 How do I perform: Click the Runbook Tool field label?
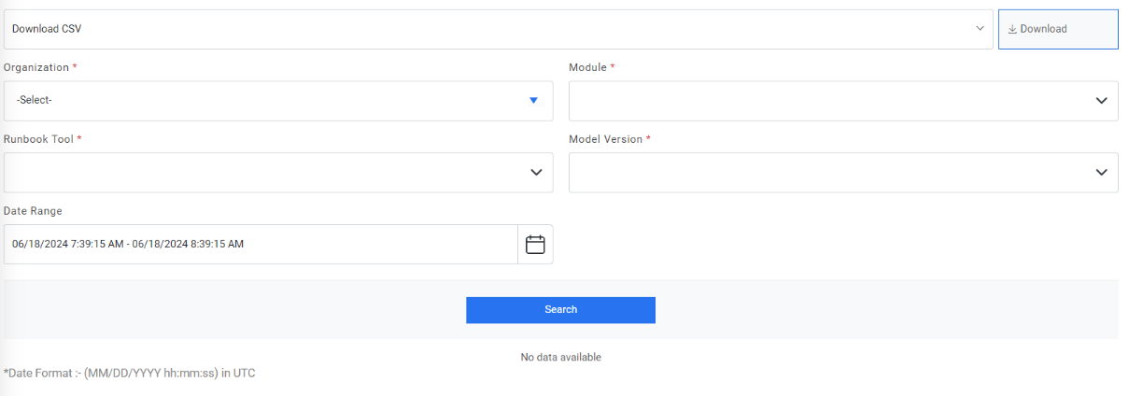click(39, 139)
